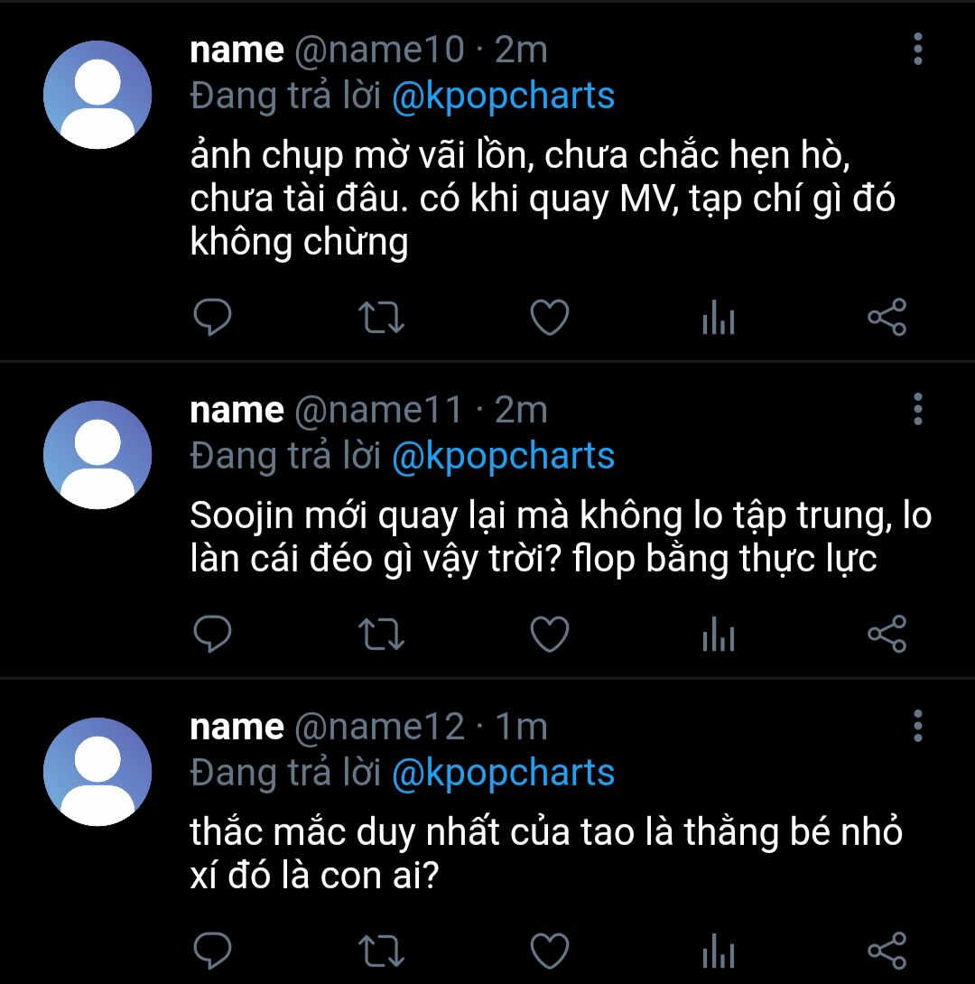Retweet the @name10 tweet
The width and height of the screenshot is (975, 984).
pyautogui.click(x=381, y=318)
